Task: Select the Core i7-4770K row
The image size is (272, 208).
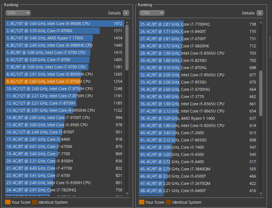Action: 65,168
